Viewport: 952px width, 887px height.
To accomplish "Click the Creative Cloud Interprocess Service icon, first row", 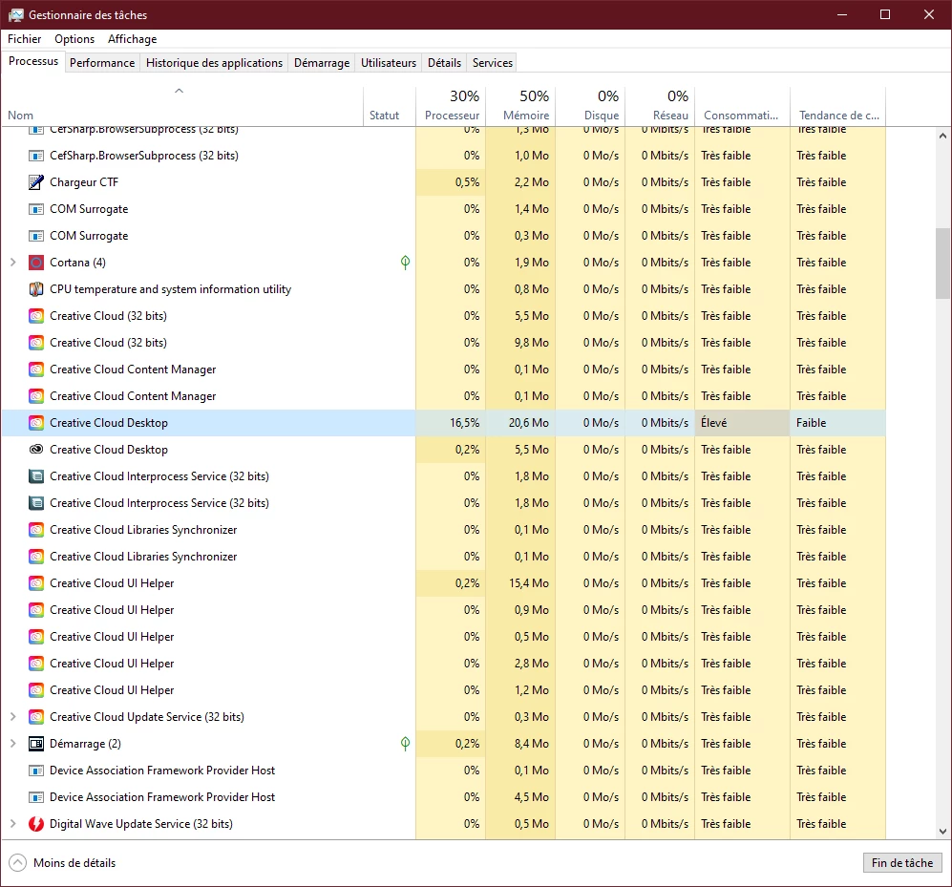I will (x=36, y=476).
